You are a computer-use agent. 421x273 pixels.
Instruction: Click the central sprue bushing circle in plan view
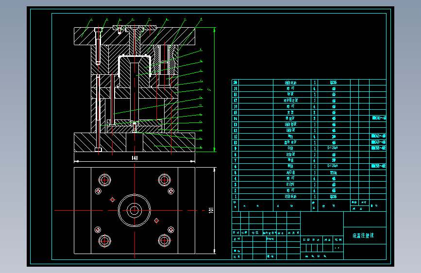[x=134, y=210]
